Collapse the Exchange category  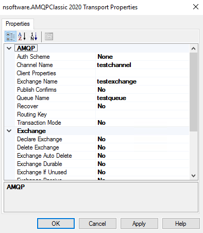pos(9,131)
